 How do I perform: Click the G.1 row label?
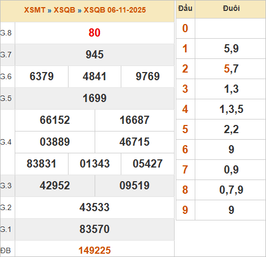[x=6, y=229]
